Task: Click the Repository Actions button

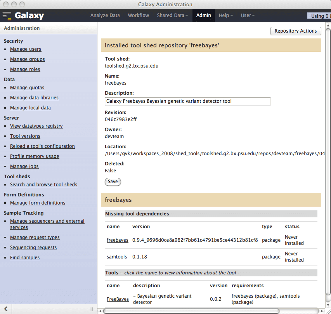Action: (296, 31)
